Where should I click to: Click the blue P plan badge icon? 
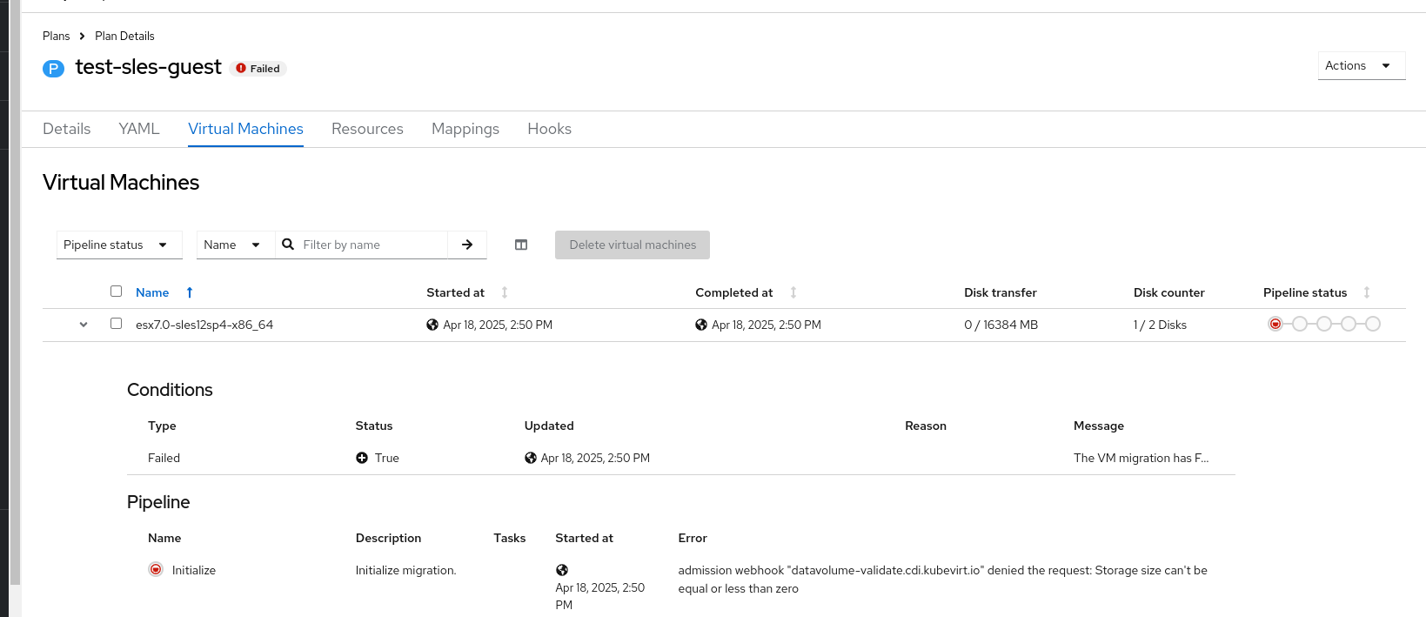click(x=53, y=69)
